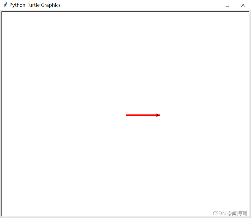This screenshot has width=251, height=218.
Task: Click the feather Tk icon in title bar
Action: pos(5,5)
